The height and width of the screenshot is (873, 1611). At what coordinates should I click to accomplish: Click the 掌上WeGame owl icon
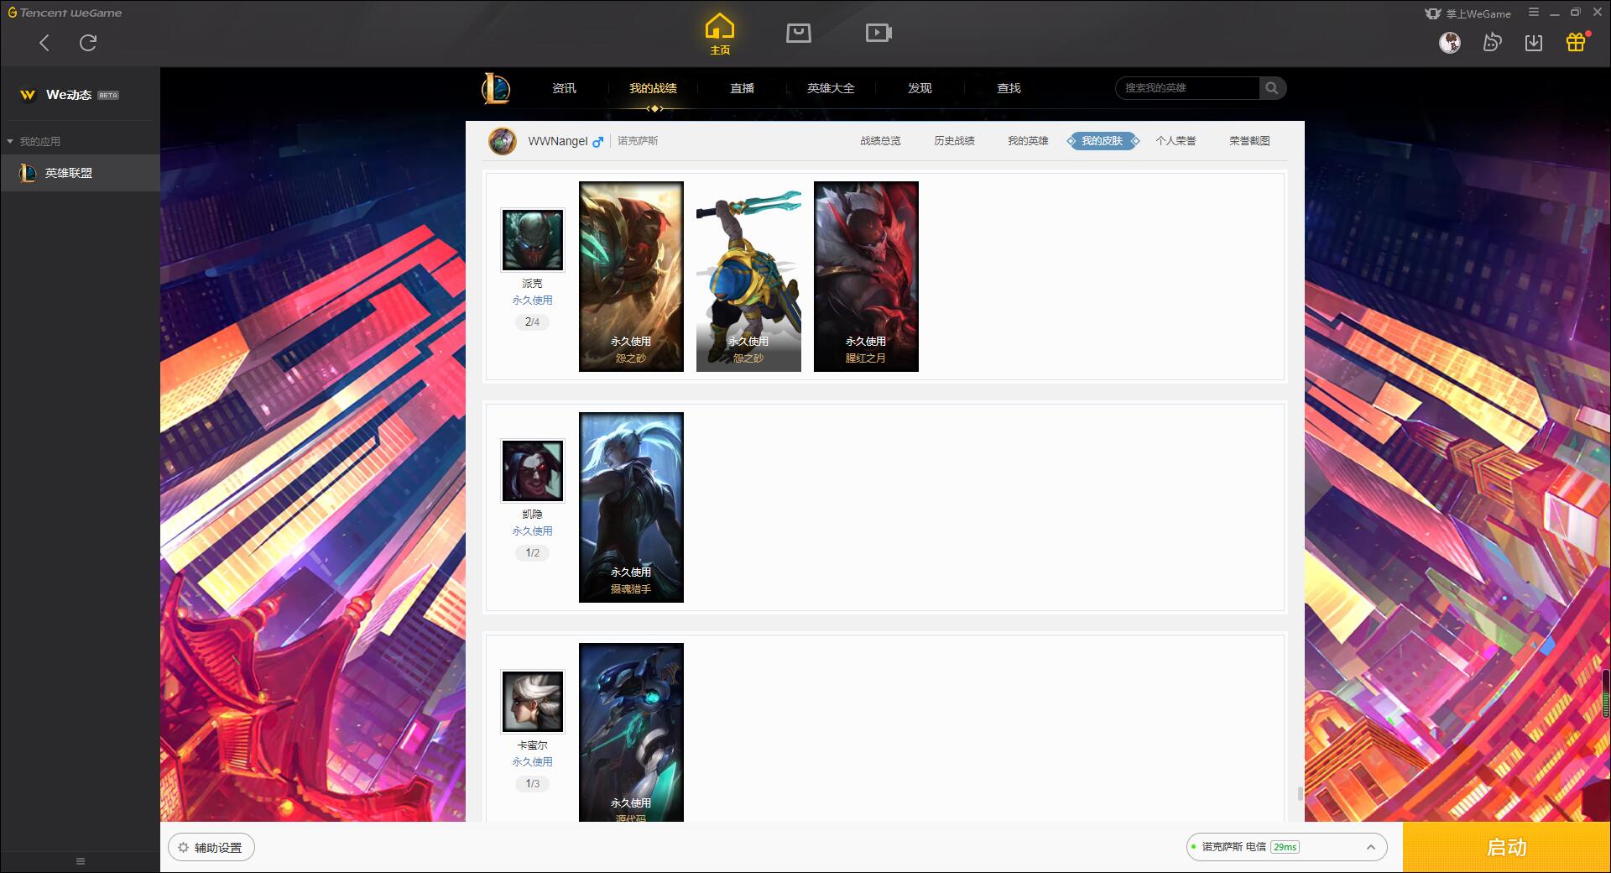point(1432,13)
